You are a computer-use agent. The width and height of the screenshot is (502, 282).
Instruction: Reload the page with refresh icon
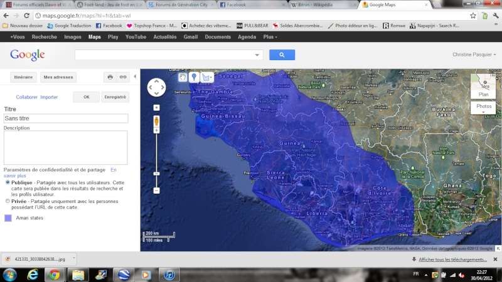click(x=26, y=15)
